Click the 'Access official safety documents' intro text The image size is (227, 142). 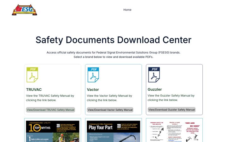click(x=113, y=55)
